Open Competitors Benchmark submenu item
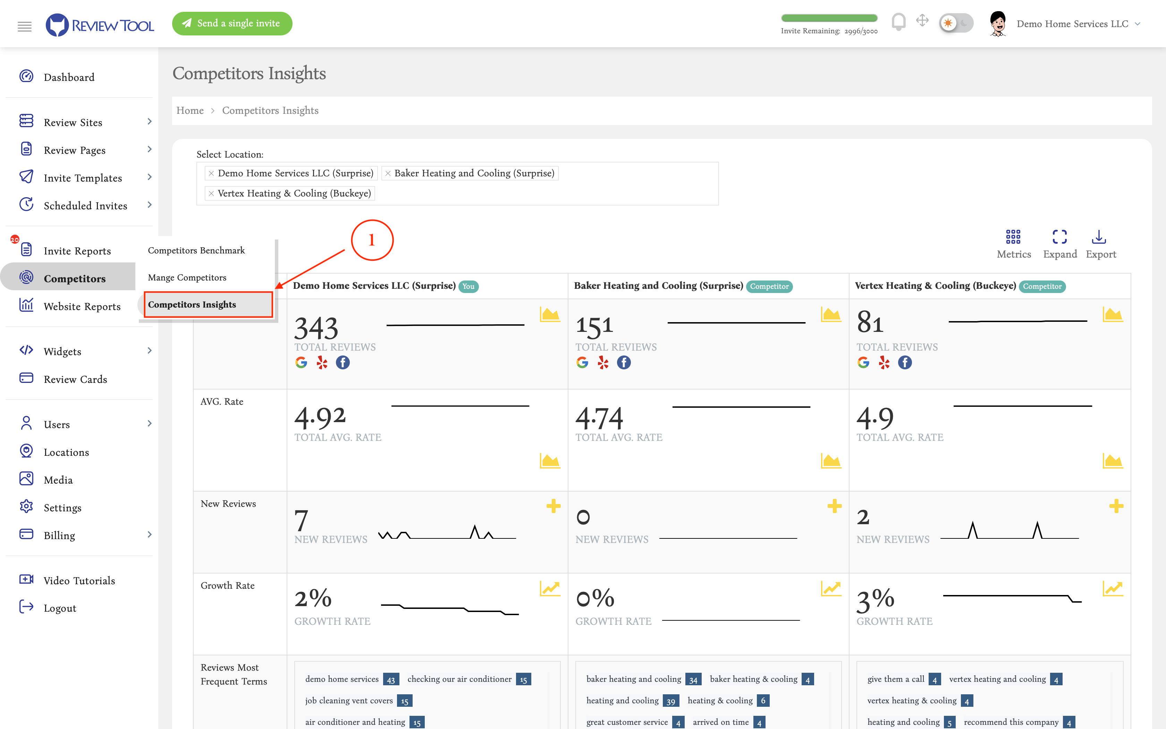Viewport: 1166px width, 729px height. click(x=196, y=250)
